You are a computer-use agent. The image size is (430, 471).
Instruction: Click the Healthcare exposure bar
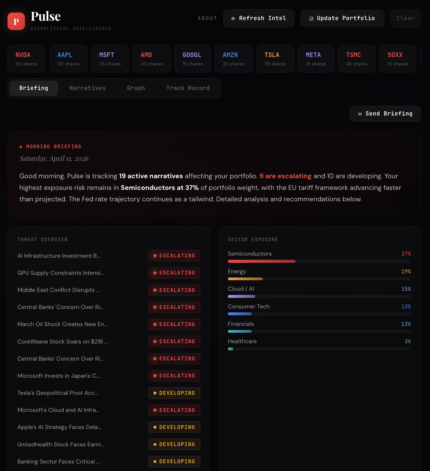(319, 349)
